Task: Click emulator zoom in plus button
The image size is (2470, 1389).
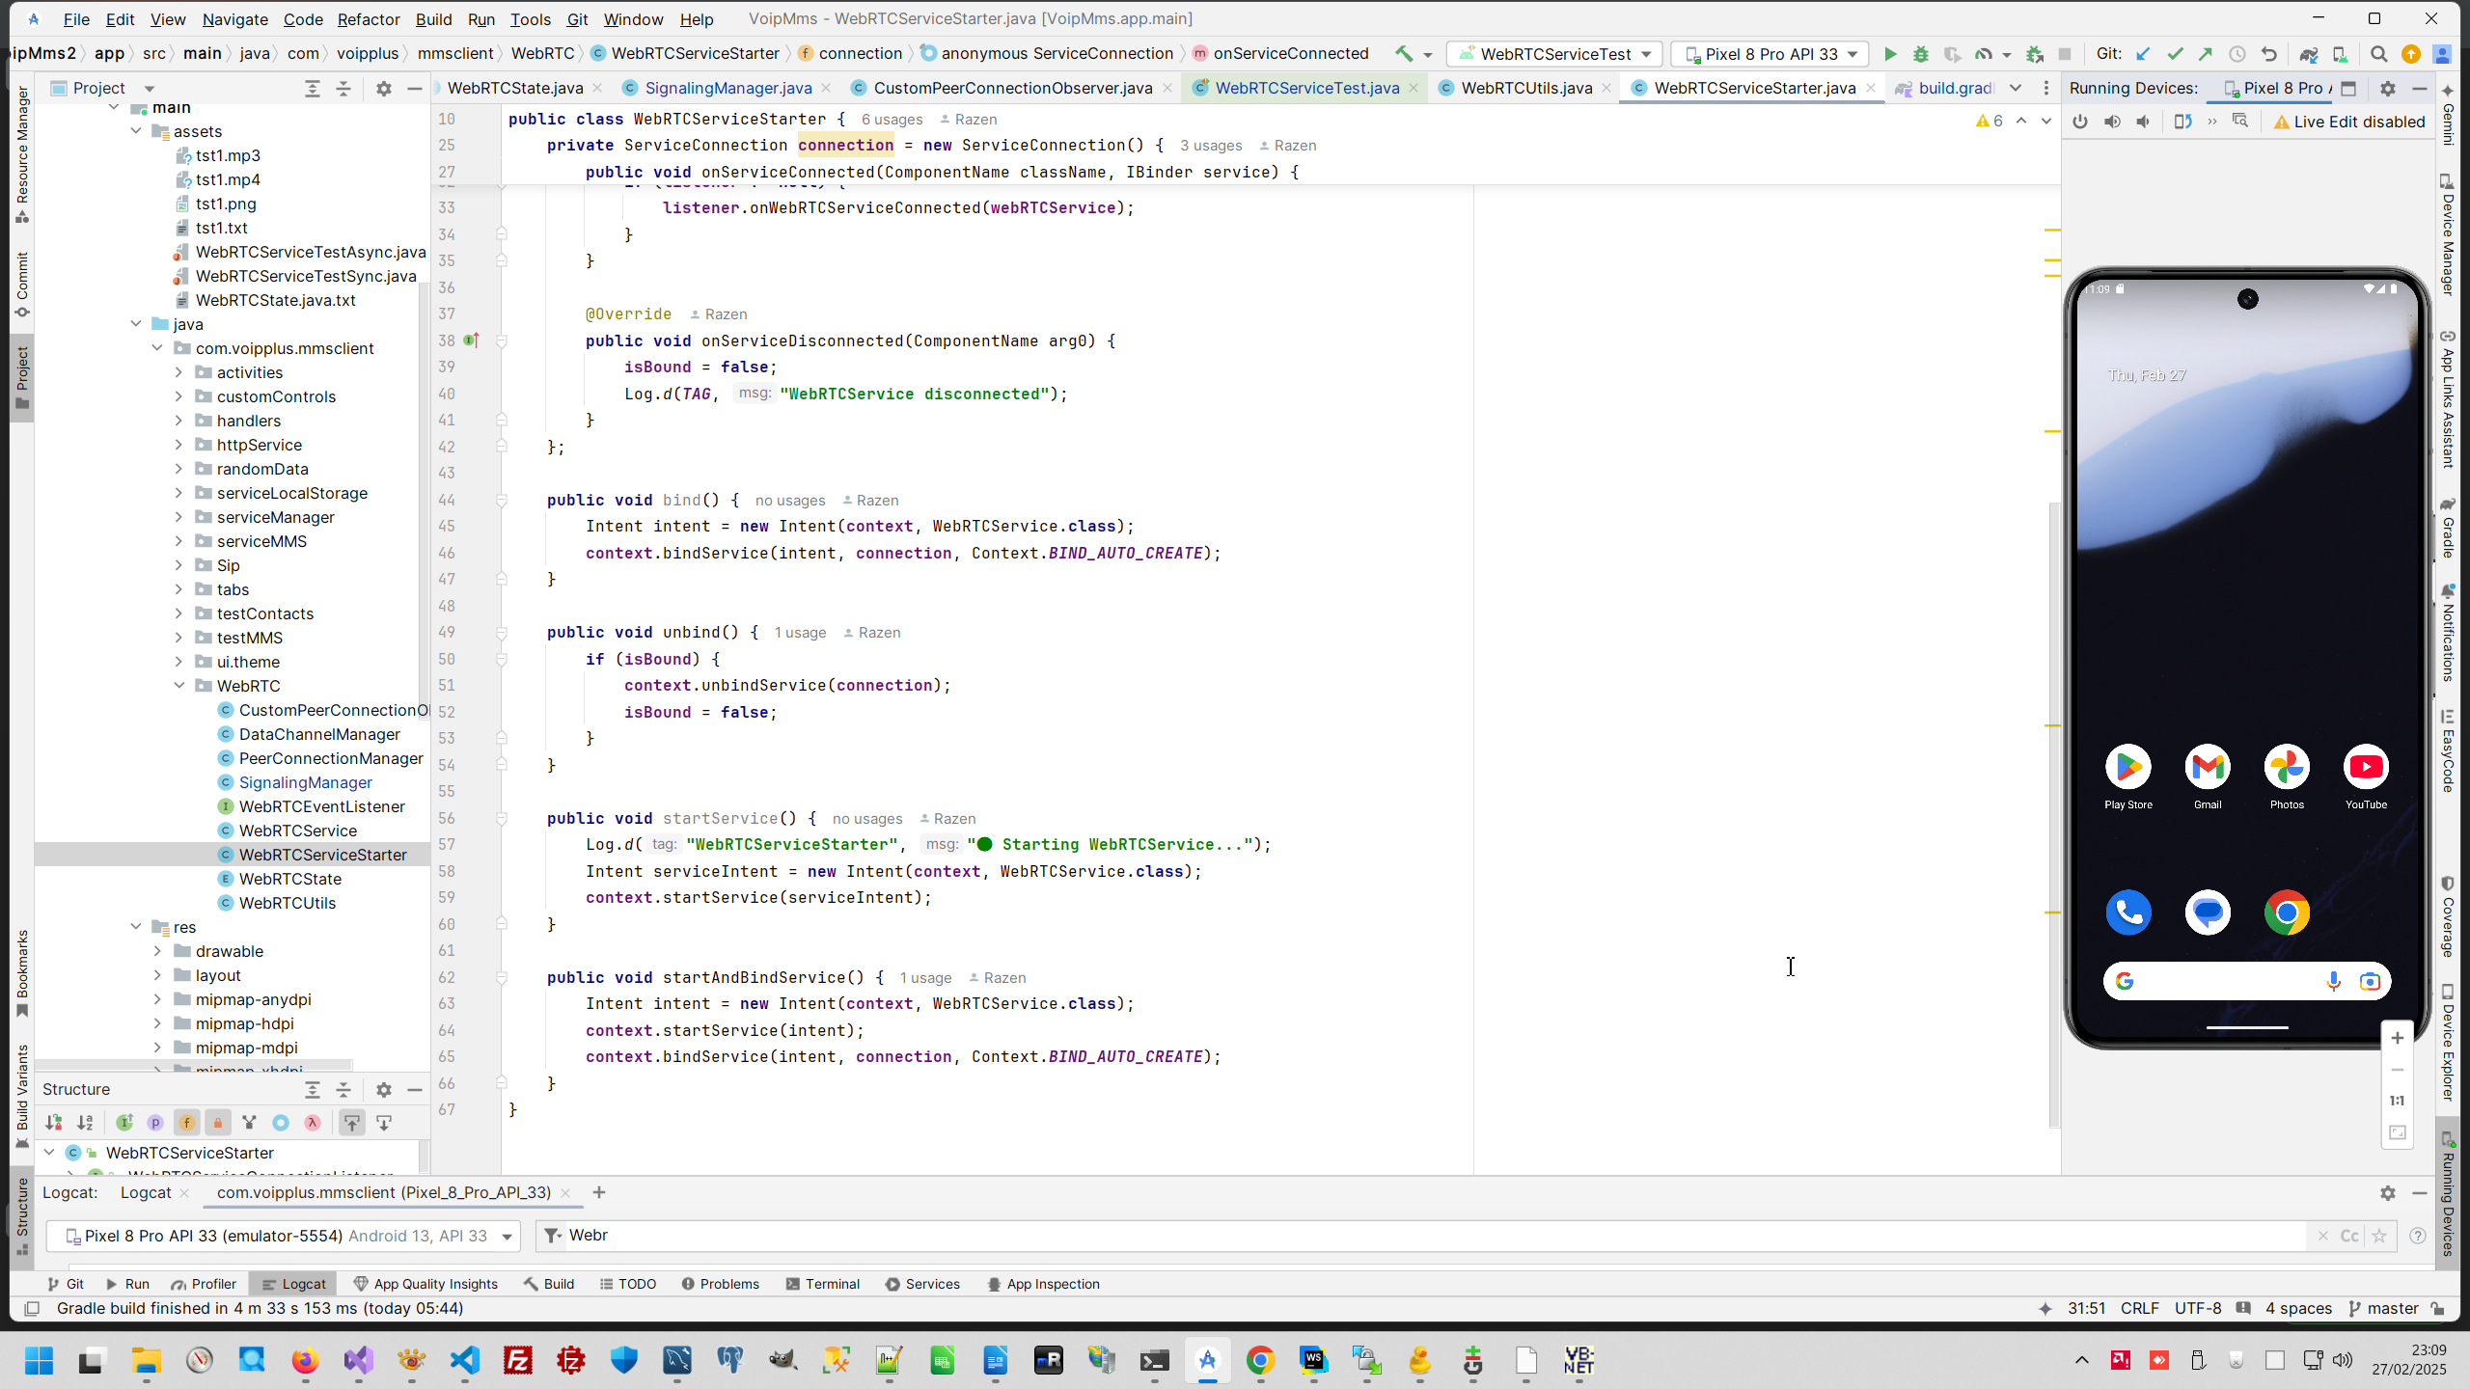Action: click(2397, 1038)
